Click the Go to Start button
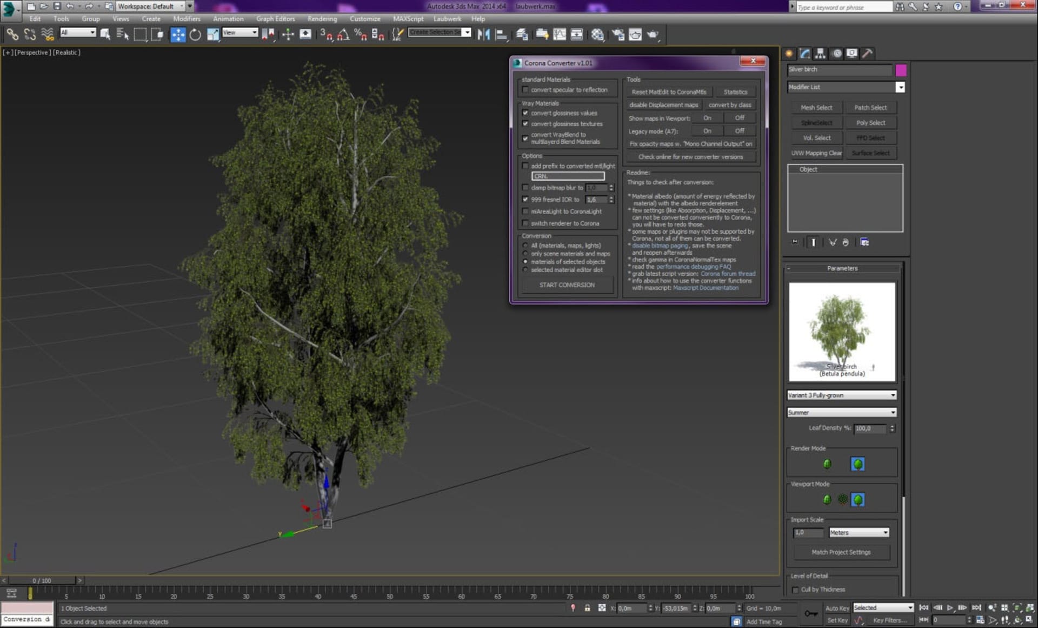This screenshot has height=628, width=1038. click(x=924, y=608)
